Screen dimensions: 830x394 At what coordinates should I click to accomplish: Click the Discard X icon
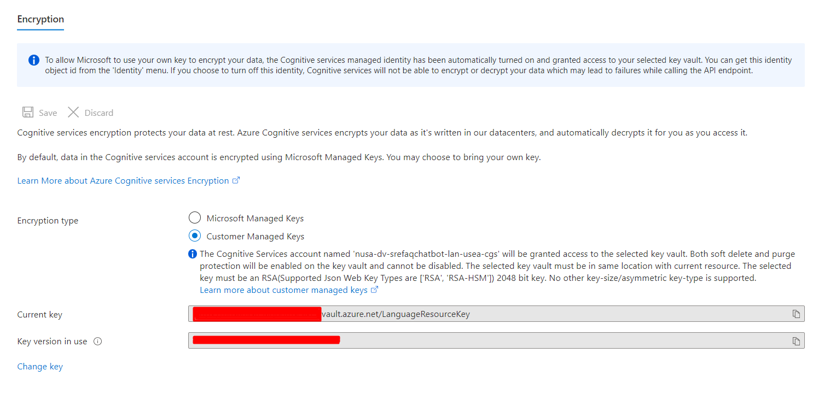click(73, 112)
